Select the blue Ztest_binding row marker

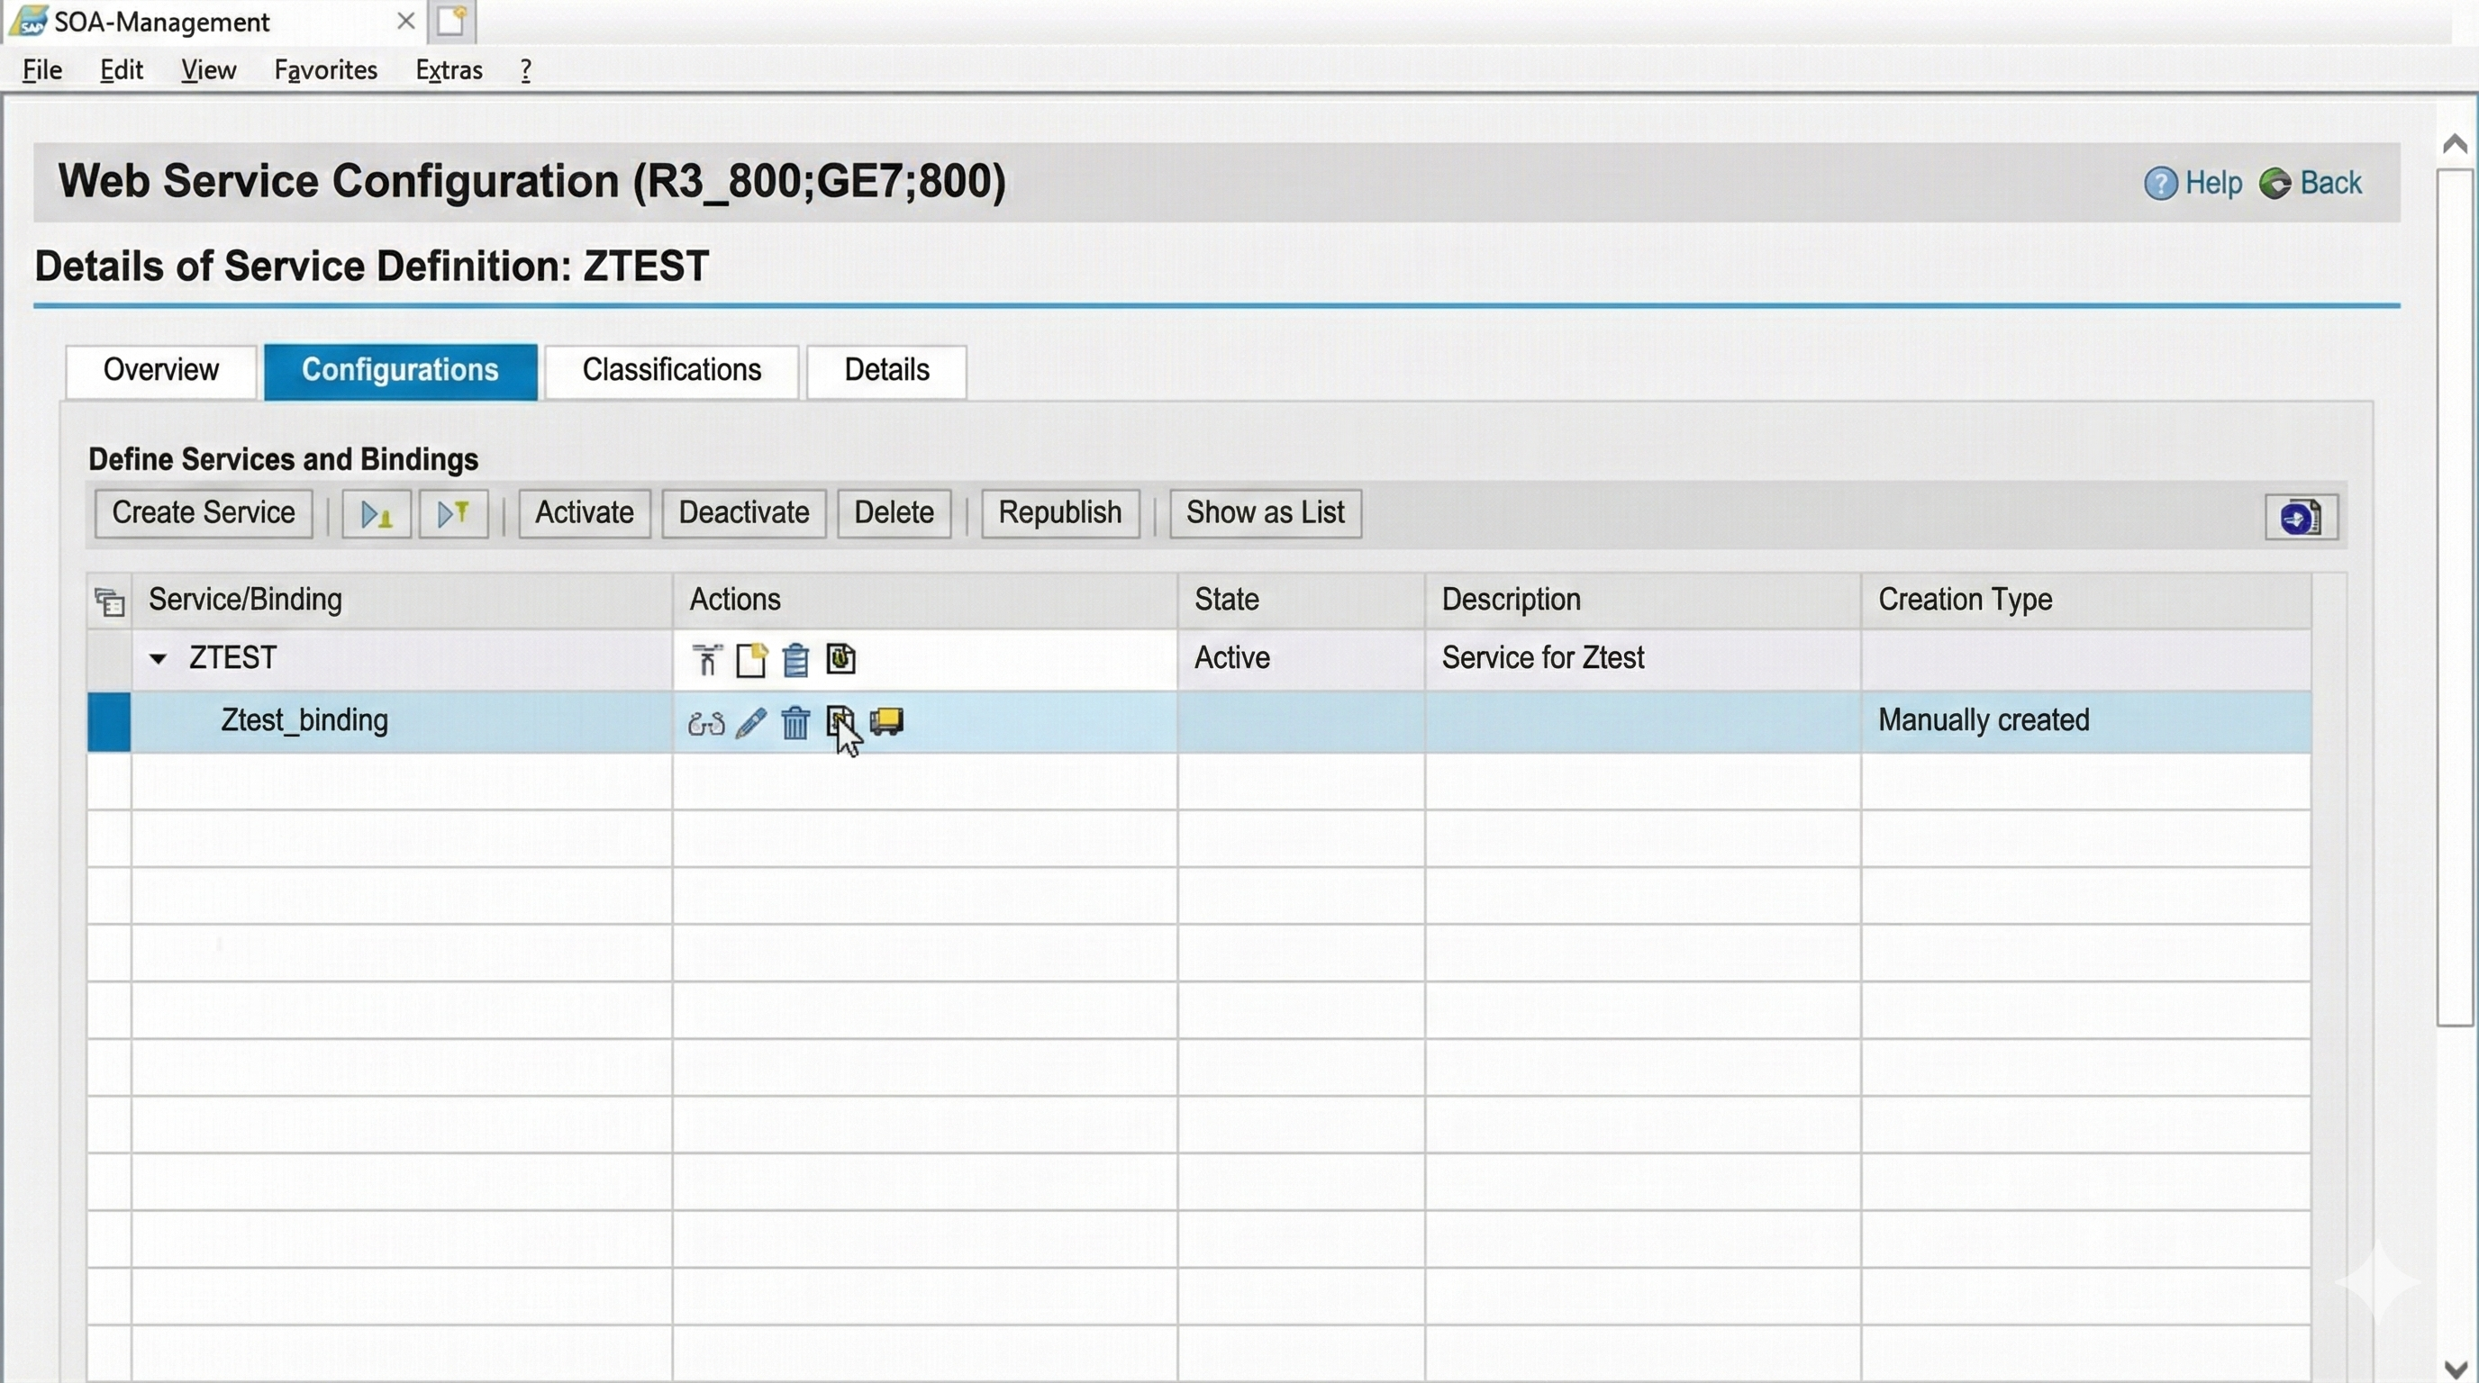point(109,721)
